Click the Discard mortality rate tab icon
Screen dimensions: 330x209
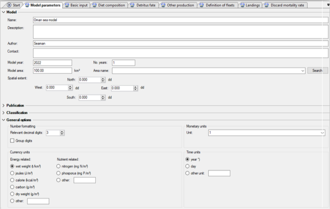[266, 5]
